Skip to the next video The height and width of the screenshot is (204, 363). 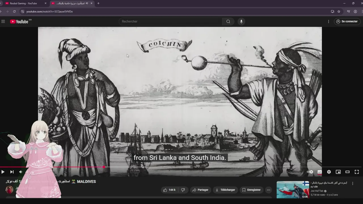click(12, 172)
